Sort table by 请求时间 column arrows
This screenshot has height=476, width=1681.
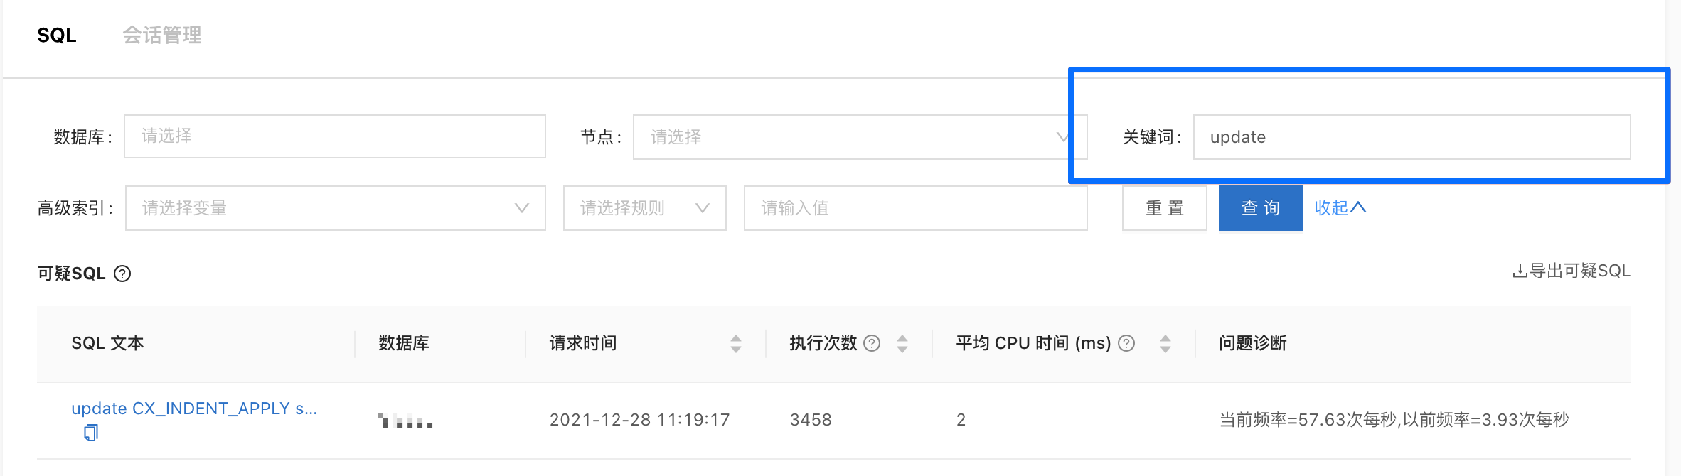tap(736, 344)
